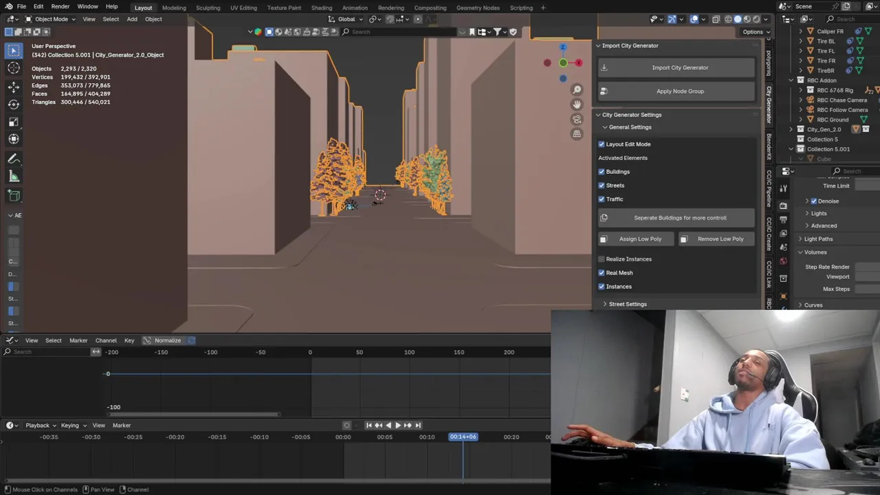The height and width of the screenshot is (495, 880).
Task: Play animation forward
Action: click(398, 426)
